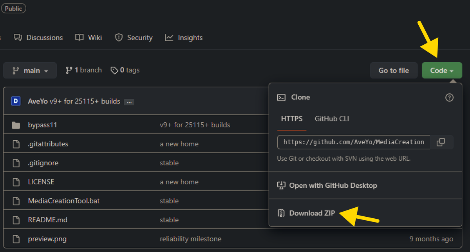
Task: Click the LICENSE file icon
Action: [16, 182]
